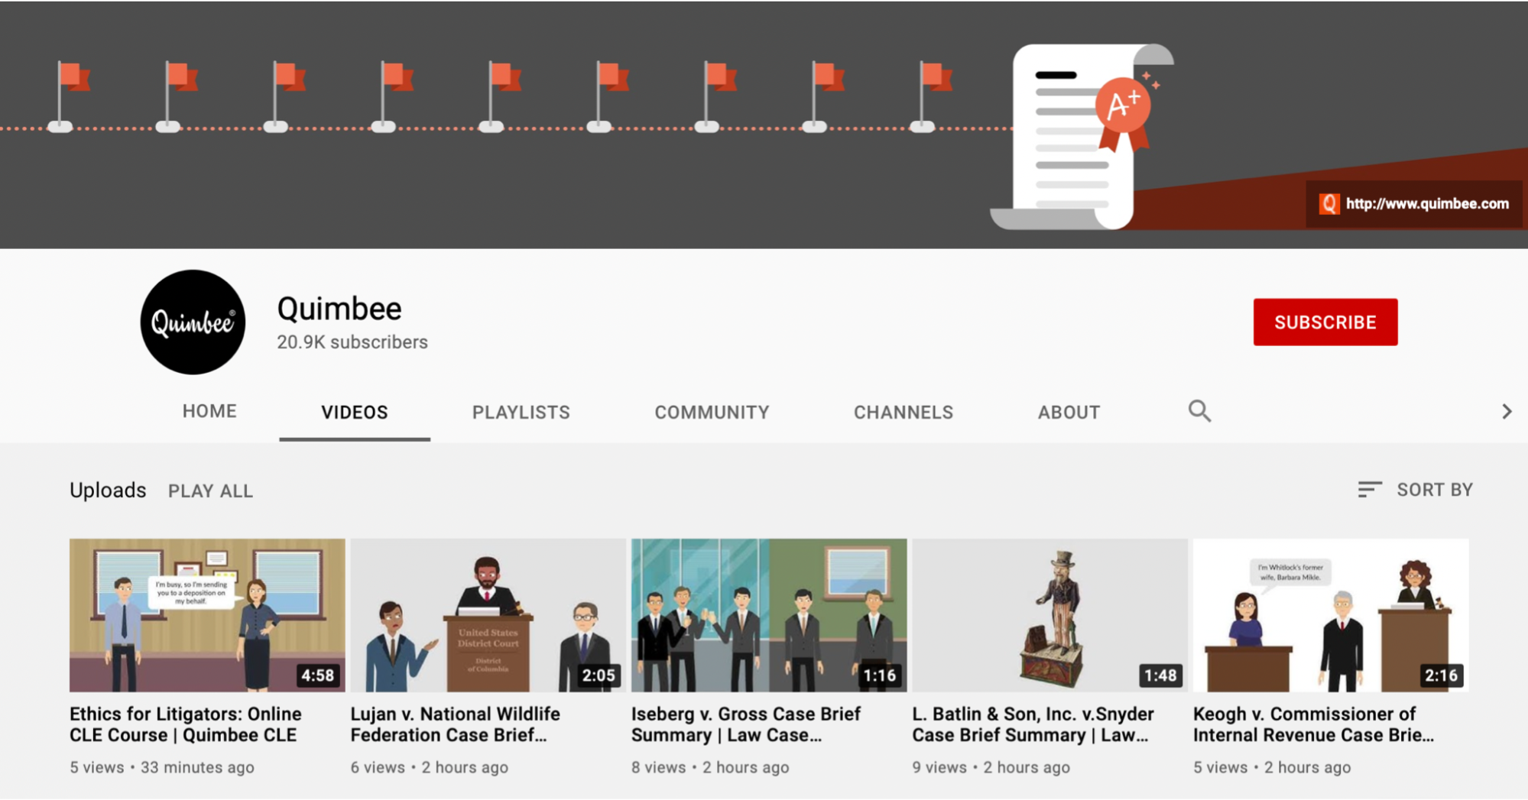Click the right arrow to see more tabs
This screenshot has height=800, width=1528.
tap(1504, 411)
